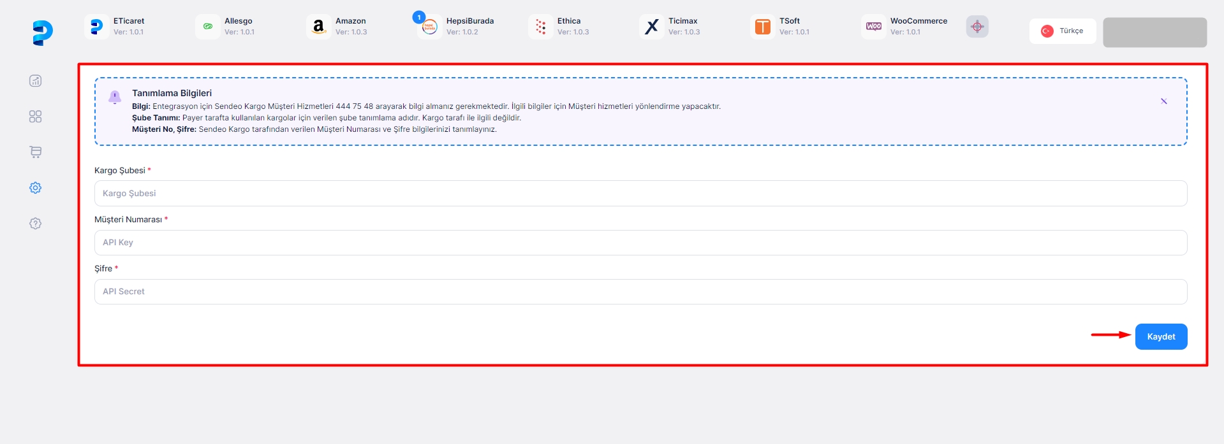This screenshot has width=1224, height=444.
Task: Open the dashboard chart icon in sidebar
Action: 36,81
